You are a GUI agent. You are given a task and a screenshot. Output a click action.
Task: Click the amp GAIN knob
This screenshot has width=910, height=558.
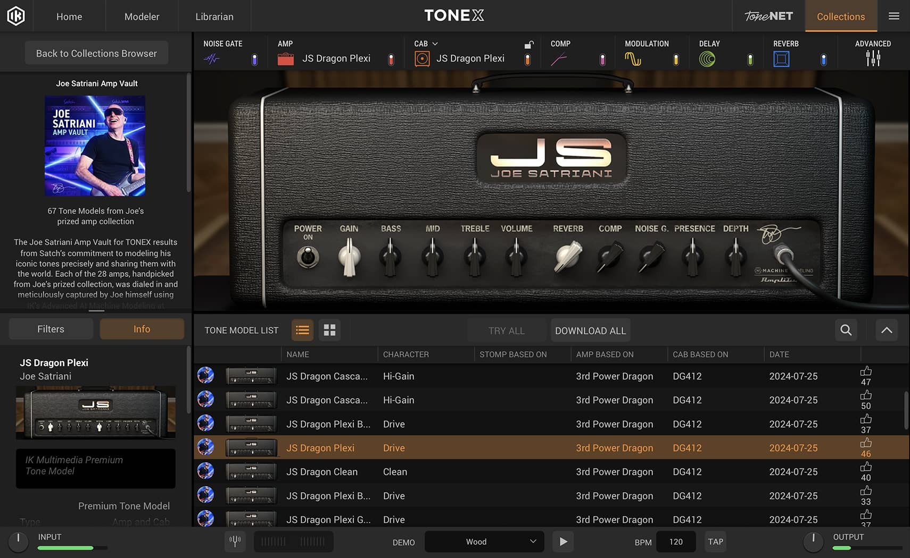pyautogui.click(x=349, y=258)
